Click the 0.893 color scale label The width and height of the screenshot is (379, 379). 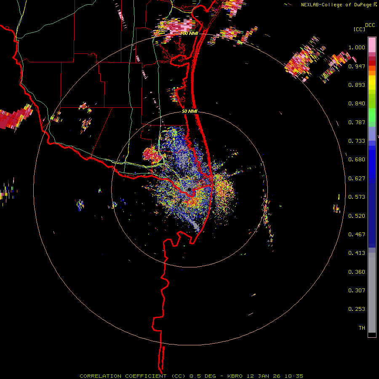357,85
